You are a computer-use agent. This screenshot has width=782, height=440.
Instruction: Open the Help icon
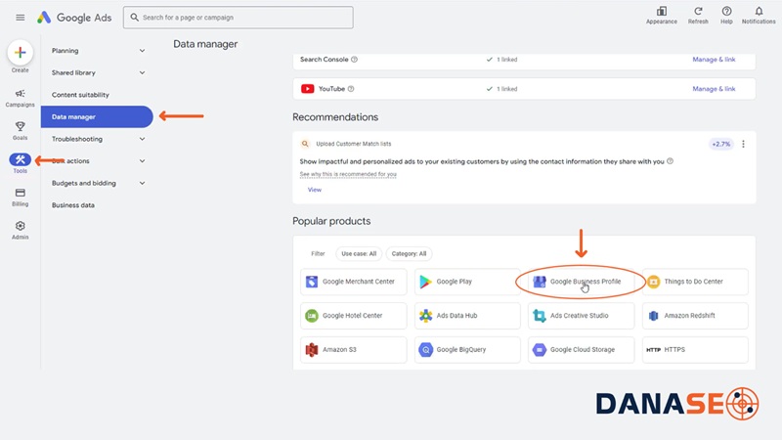click(x=726, y=16)
